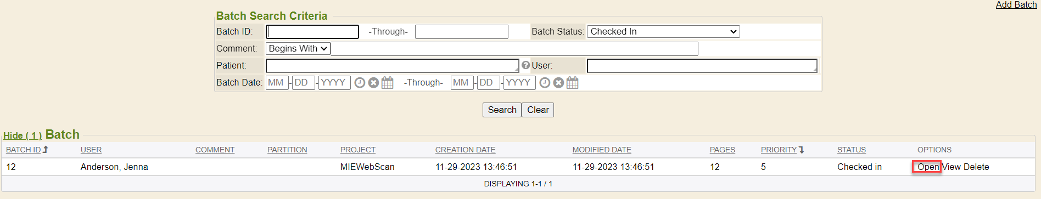Viewport: 1041px width, 199px height.
Task: Clear start Batch Date with X icon
Action: point(373,83)
